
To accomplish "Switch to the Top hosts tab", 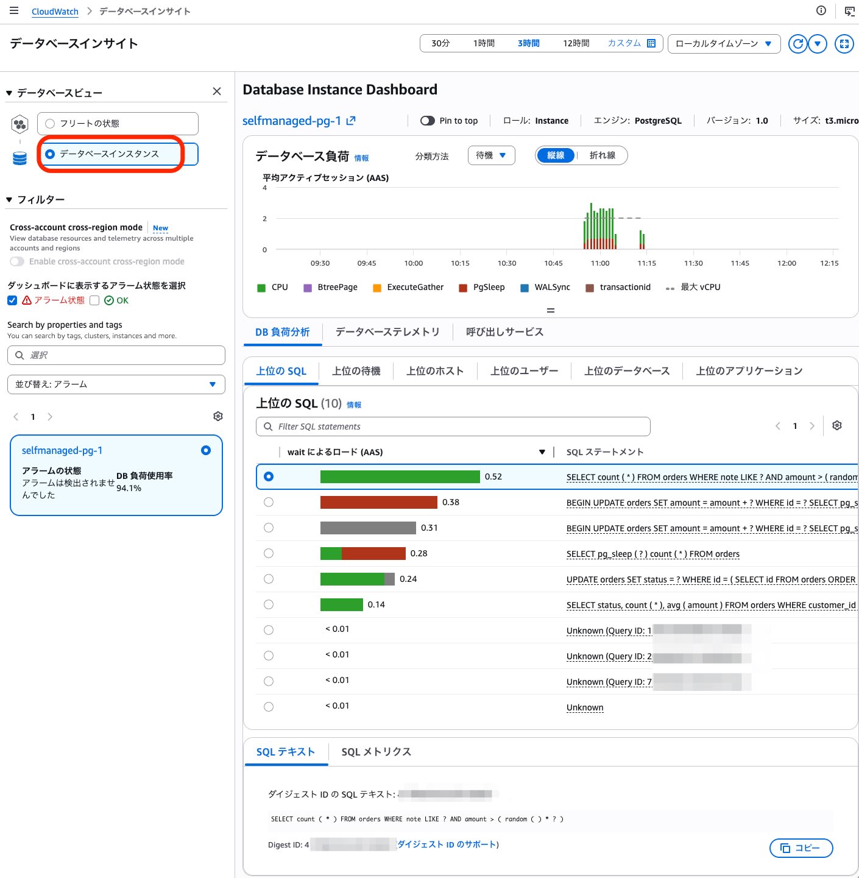I will click(435, 371).
